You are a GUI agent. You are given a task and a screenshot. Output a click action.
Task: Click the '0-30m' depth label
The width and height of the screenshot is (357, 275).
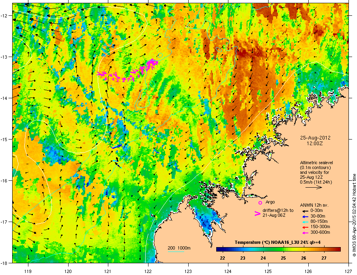pos(317,211)
